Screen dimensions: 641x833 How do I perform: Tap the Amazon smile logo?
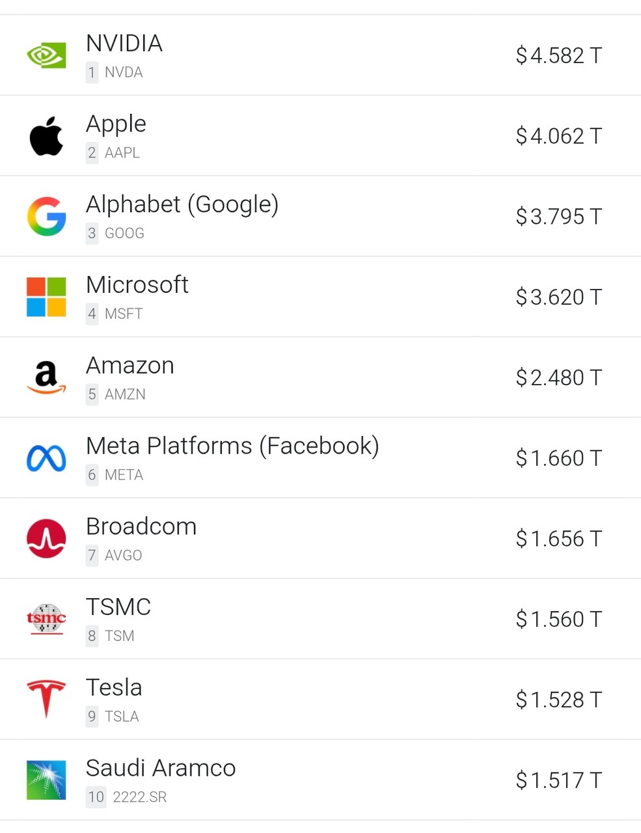(46, 377)
